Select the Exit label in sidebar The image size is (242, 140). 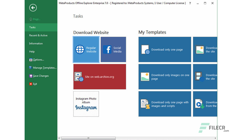[35, 84]
